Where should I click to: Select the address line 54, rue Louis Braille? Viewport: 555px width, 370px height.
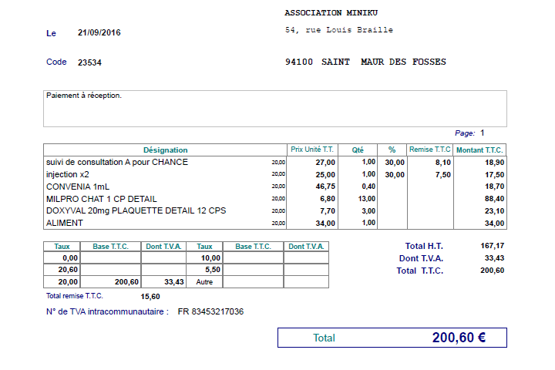pos(338,30)
